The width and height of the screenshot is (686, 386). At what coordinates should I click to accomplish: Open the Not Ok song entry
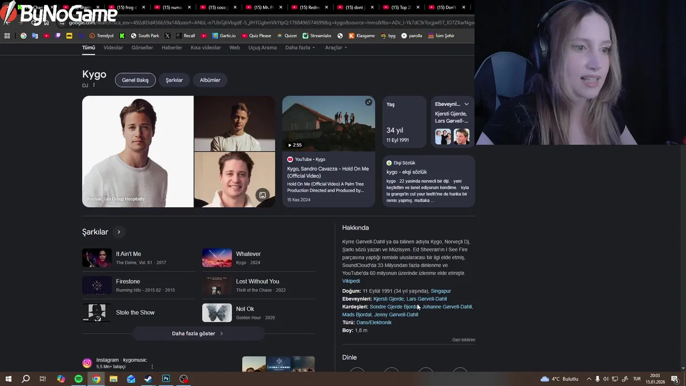(x=258, y=313)
